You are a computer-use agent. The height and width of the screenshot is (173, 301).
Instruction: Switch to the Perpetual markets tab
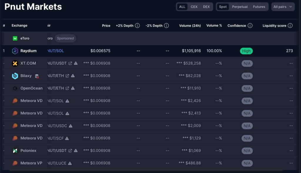pos(240,7)
